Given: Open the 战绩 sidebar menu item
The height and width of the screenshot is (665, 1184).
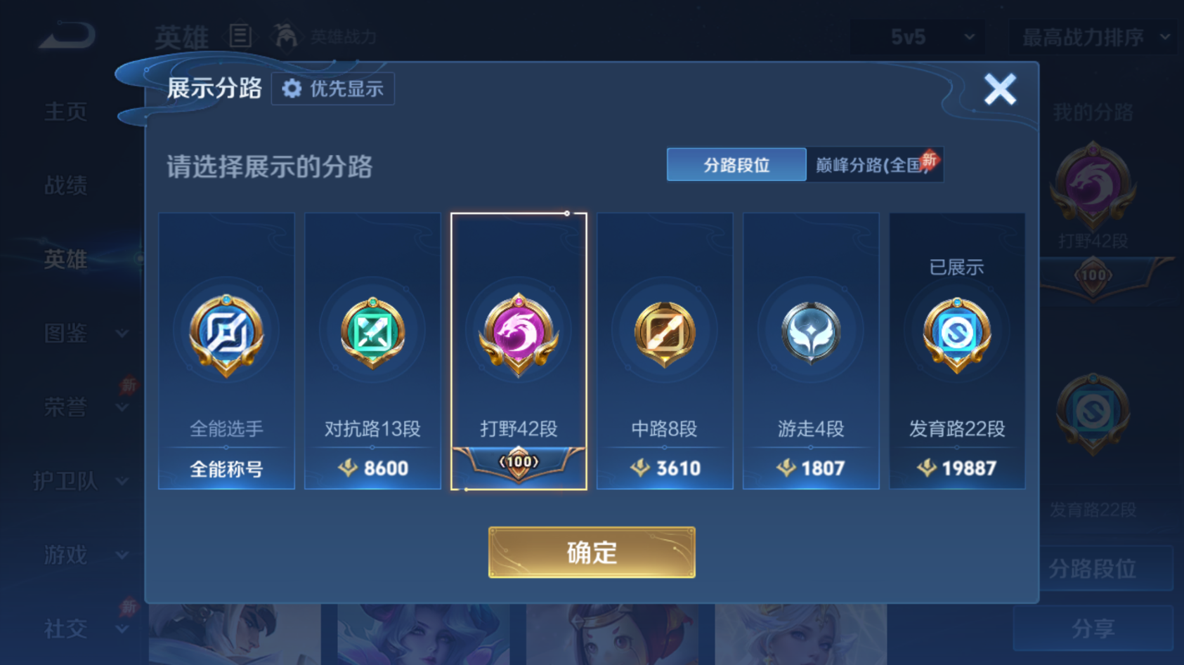Looking at the screenshot, I should tap(65, 185).
